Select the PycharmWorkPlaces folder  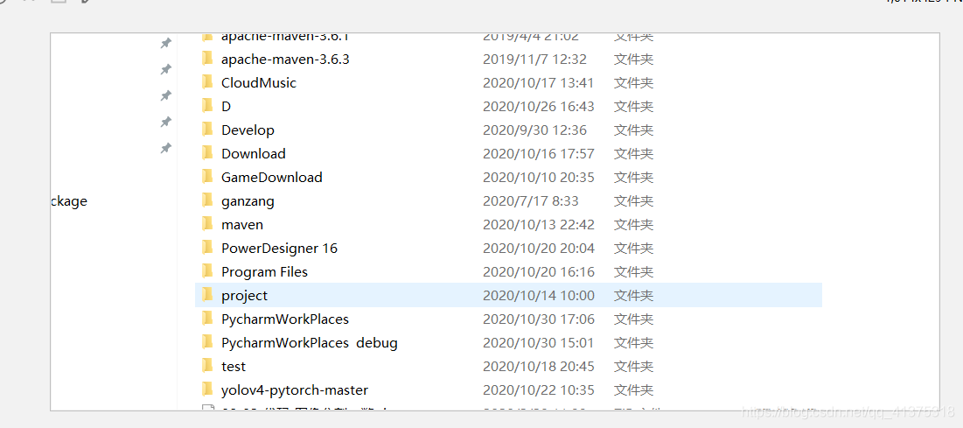[285, 319]
